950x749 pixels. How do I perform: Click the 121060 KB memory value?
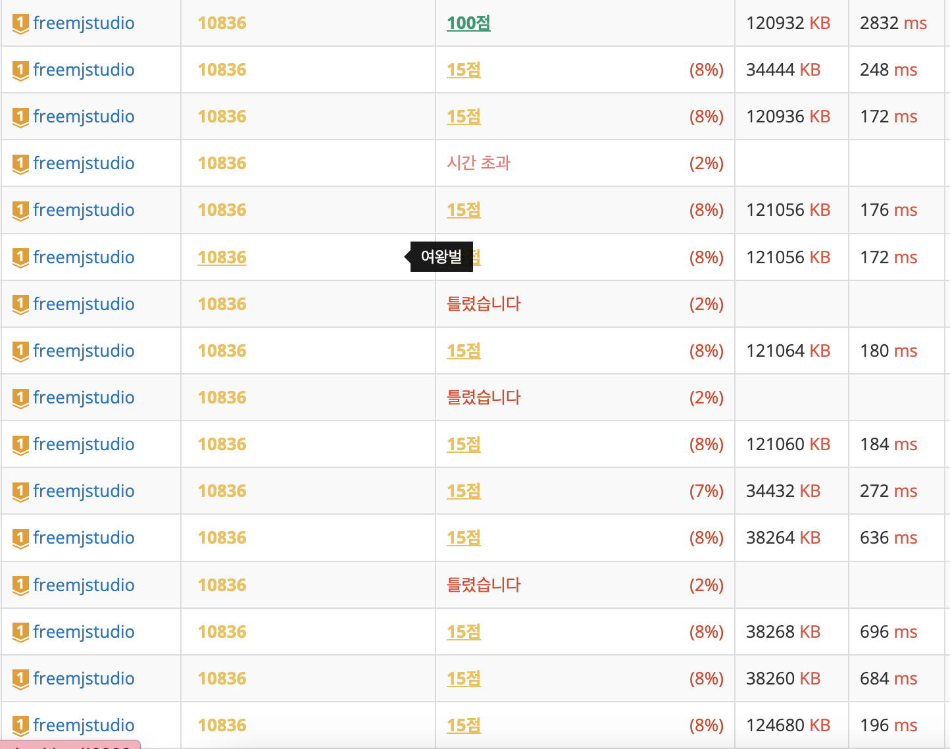pos(788,444)
